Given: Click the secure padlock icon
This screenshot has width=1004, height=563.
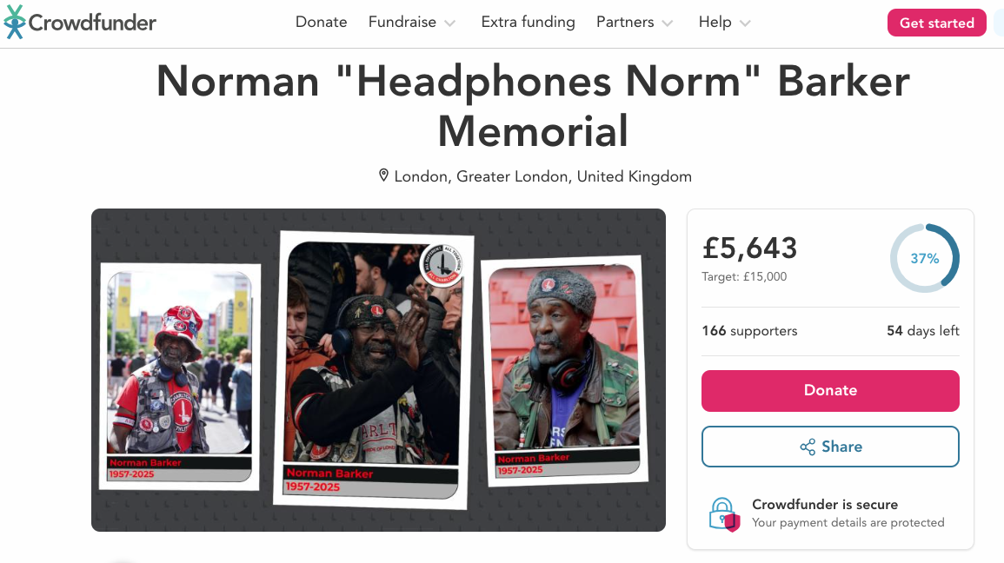Looking at the screenshot, I should tap(724, 514).
